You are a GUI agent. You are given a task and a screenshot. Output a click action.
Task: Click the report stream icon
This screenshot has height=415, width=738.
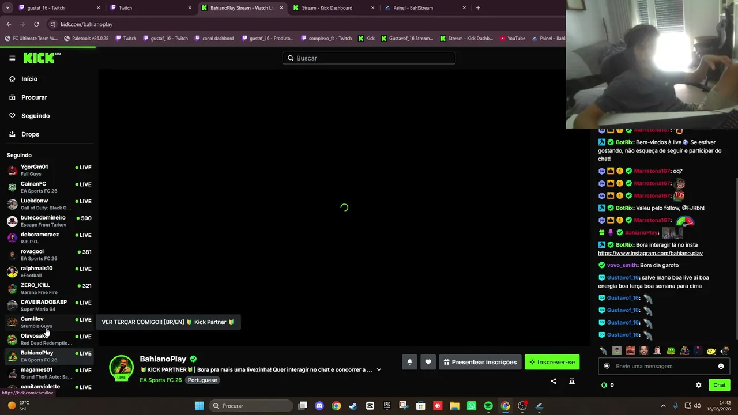pyautogui.click(x=572, y=381)
